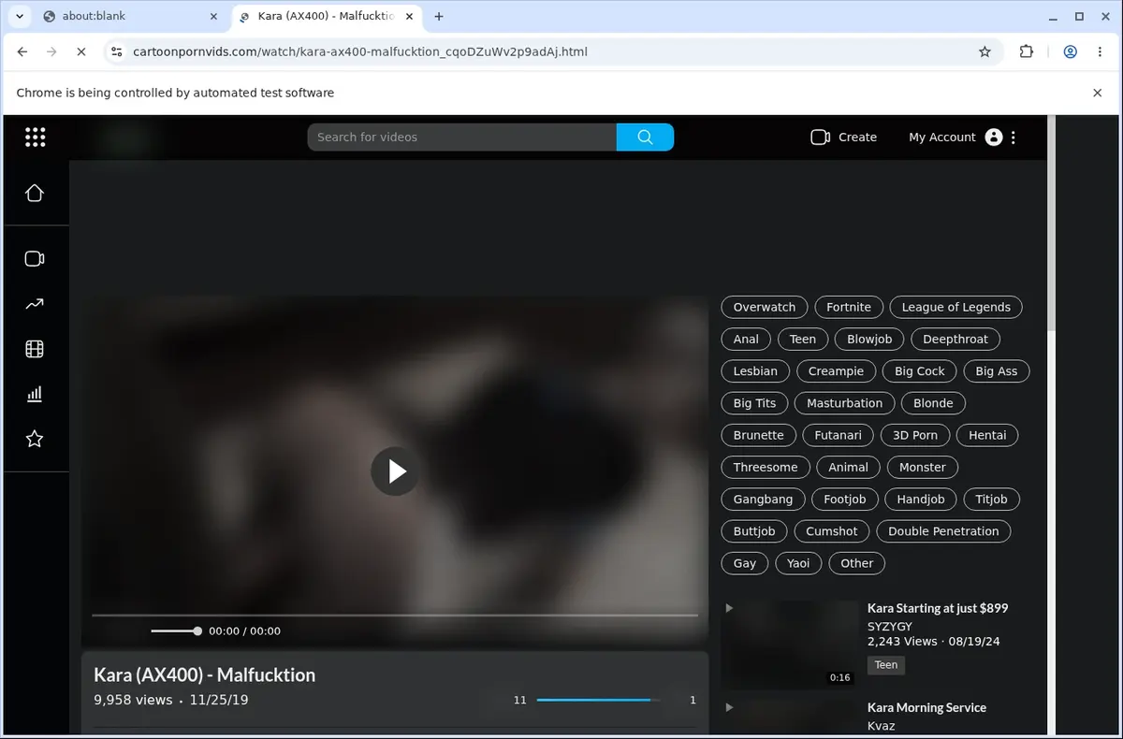The width and height of the screenshot is (1123, 739).
Task: Open the Extensions puzzle icon
Action: click(x=1027, y=51)
